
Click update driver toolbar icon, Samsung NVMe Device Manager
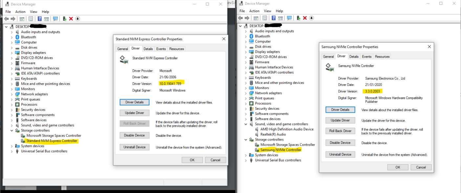point(299,18)
